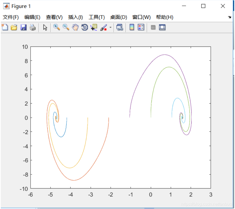Image resolution: width=235 pixels, height=209 pixels.
Task: Open the 插入(I) menu
Action: [x=76, y=17]
